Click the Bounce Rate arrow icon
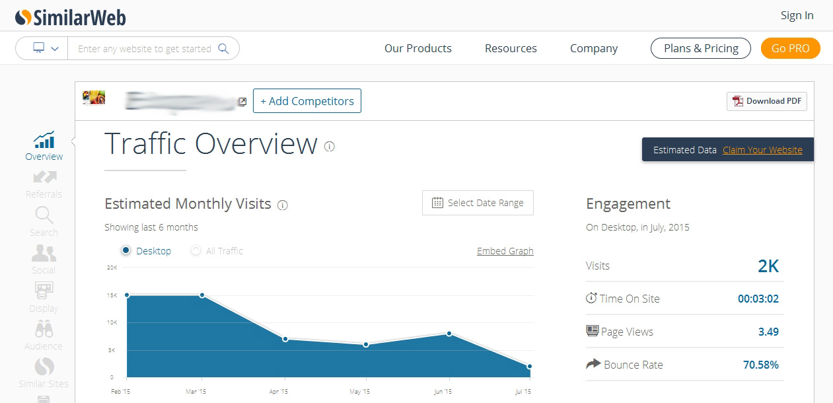This screenshot has width=833, height=403. (593, 364)
